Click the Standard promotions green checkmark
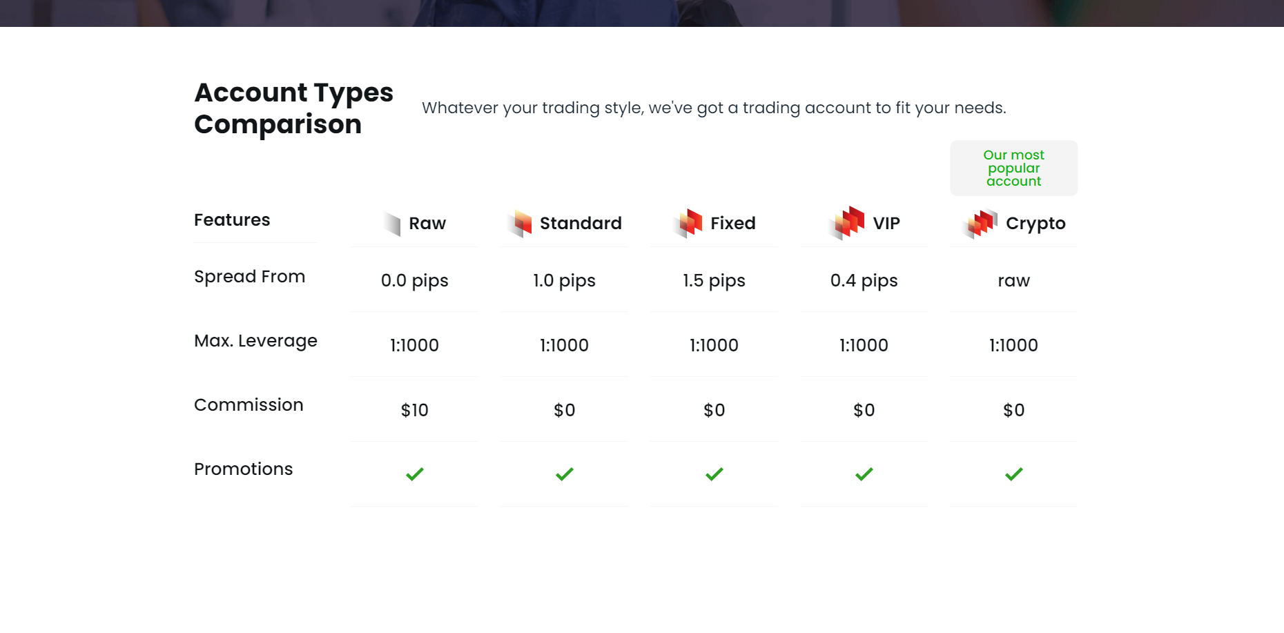 [564, 474]
